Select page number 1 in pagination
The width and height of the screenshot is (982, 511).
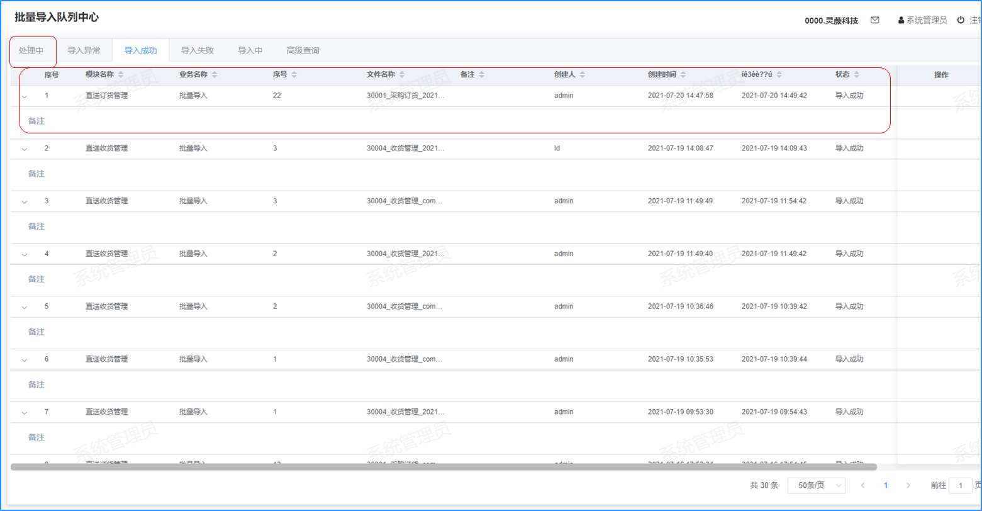pos(886,486)
